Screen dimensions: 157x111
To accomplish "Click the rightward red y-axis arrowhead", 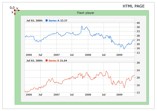I will click(19, 10).
